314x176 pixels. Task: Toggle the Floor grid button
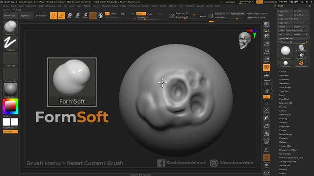266,76
